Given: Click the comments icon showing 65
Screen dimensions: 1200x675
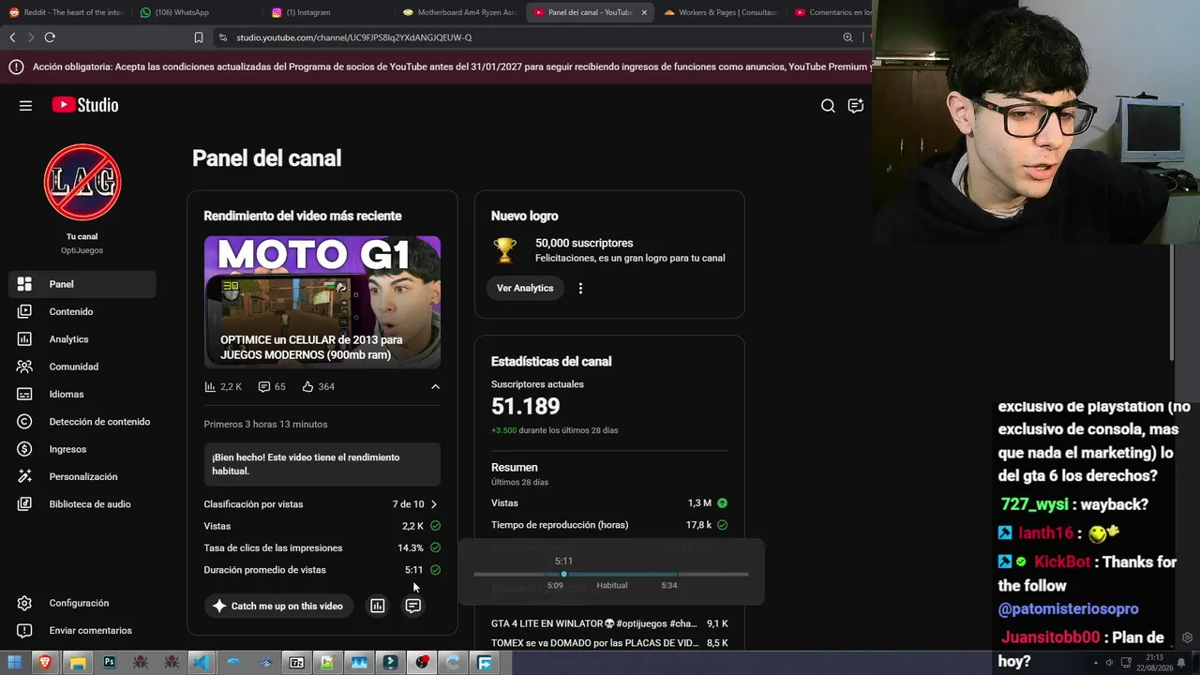Looking at the screenshot, I should point(264,386).
